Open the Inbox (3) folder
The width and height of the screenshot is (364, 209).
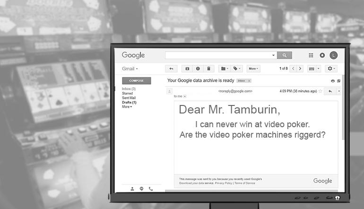click(x=129, y=89)
